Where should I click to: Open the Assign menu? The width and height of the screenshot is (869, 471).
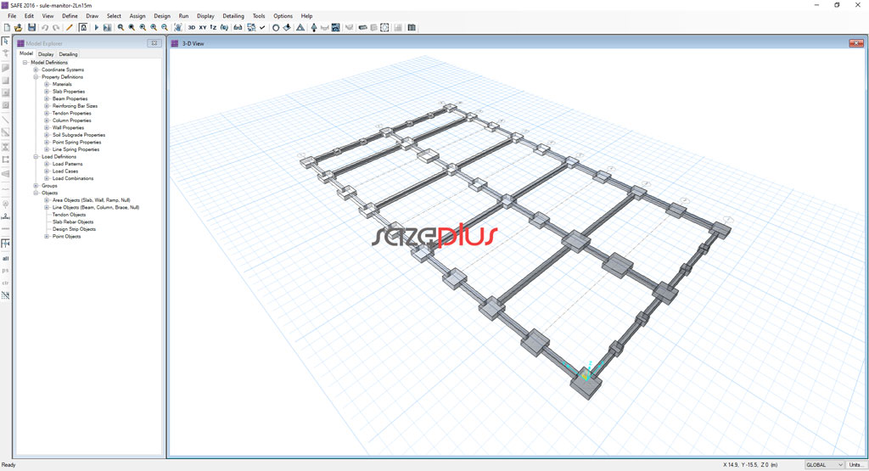pyautogui.click(x=137, y=16)
